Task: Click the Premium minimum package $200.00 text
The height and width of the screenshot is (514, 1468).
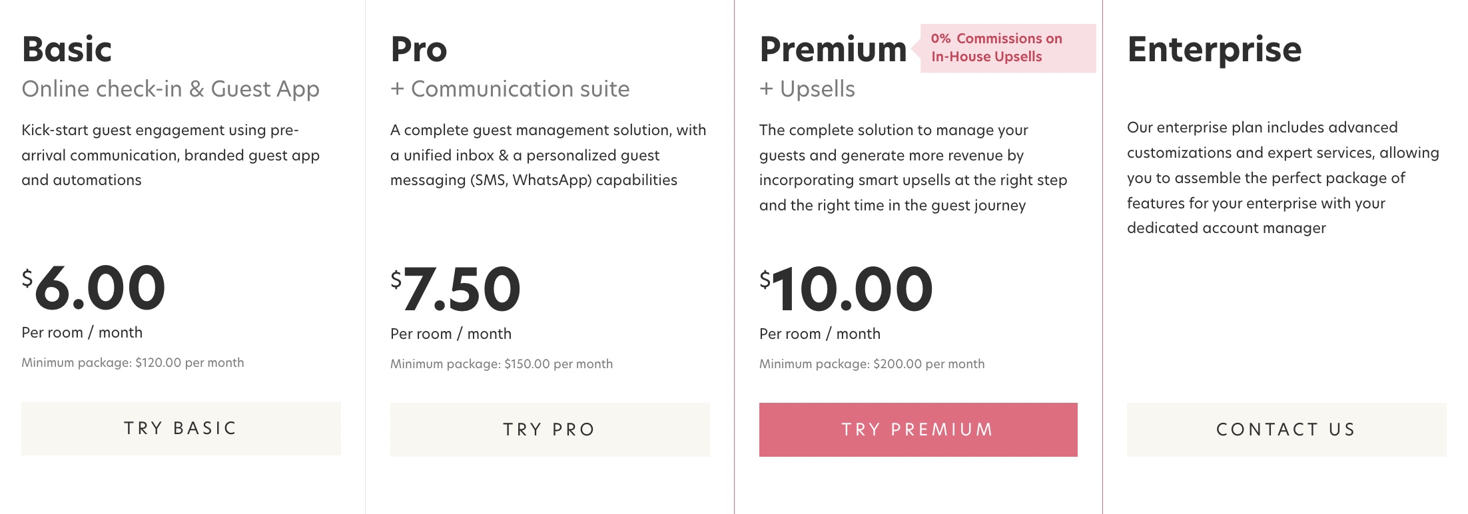Action: tap(872, 364)
